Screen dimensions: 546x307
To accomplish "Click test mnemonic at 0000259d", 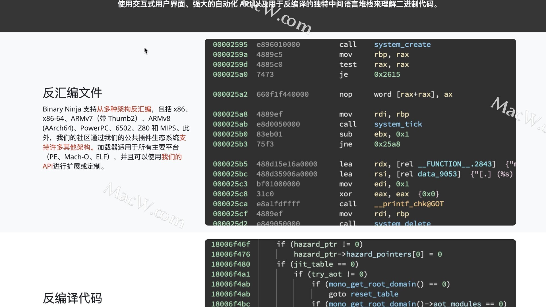I will (x=348, y=65).
